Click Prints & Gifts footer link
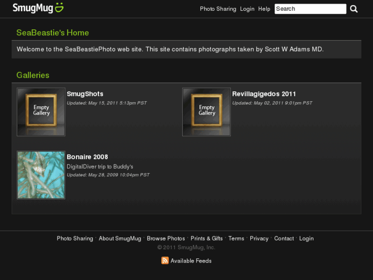 point(206,238)
